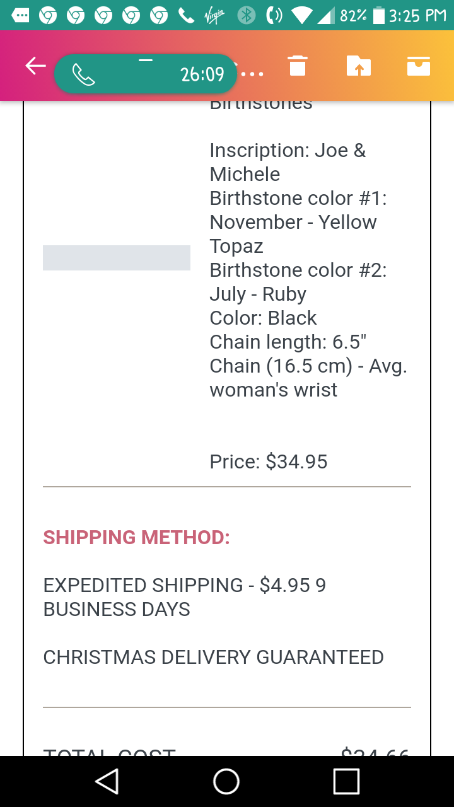The image size is (454, 807).
Task: Tap phone handset icon in call bubble
Action: [83, 74]
